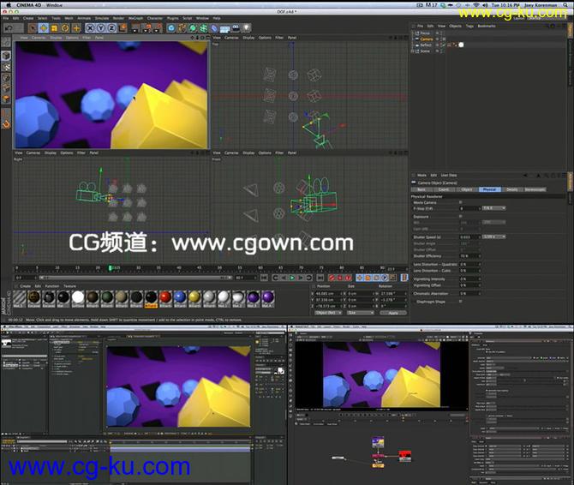
Task: Click the red record keyframe button
Action: point(332,278)
